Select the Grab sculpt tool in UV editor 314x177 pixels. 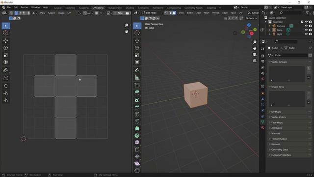[x=5, y=86]
